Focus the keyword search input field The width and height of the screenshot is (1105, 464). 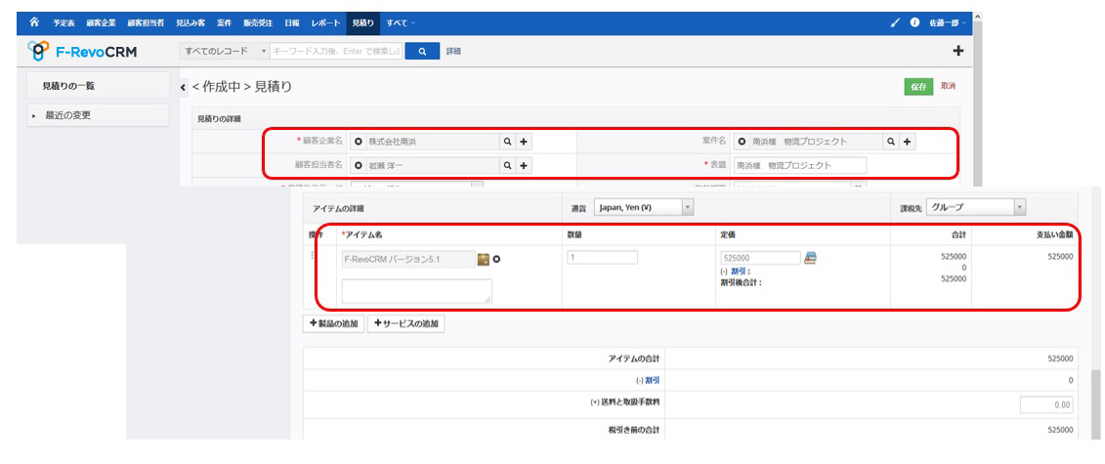(x=336, y=51)
